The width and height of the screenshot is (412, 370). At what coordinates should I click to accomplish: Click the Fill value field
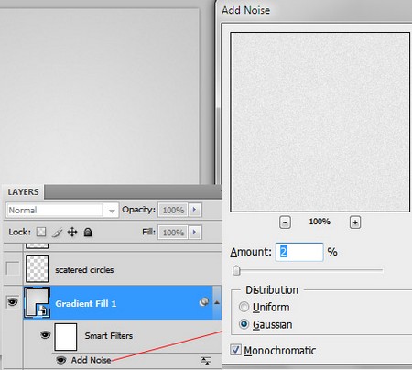pos(173,233)
